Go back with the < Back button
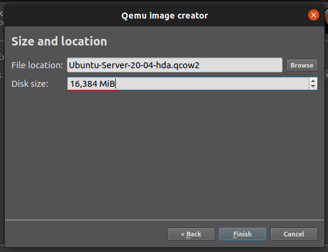Viewport: 328px width, 252px height. point(191,234)
